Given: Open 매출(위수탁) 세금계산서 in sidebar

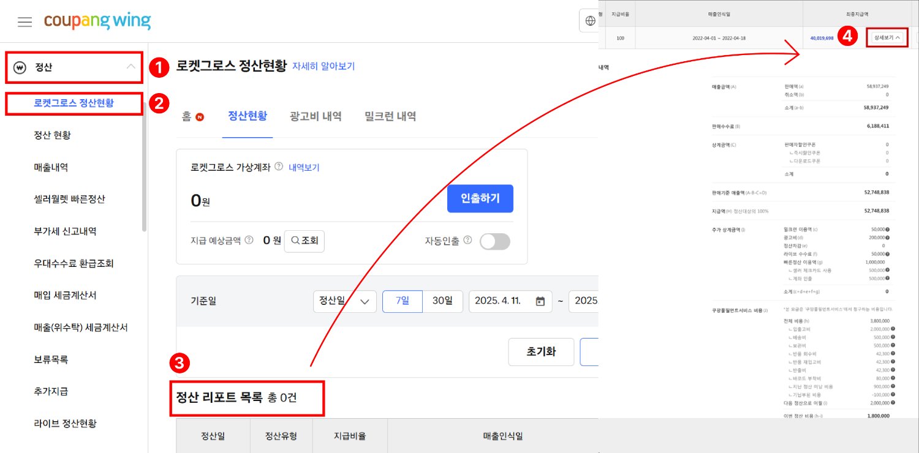Looking at the screenshot, I should tap(81, 328).
